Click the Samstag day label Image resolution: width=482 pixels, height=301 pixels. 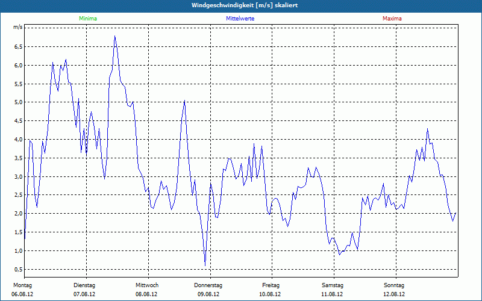click(x=333, y=285)
